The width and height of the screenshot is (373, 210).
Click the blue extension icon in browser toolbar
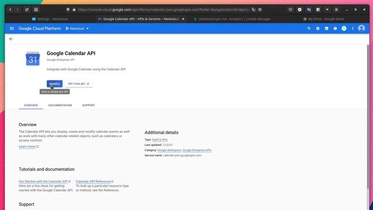tap(309, 9)
